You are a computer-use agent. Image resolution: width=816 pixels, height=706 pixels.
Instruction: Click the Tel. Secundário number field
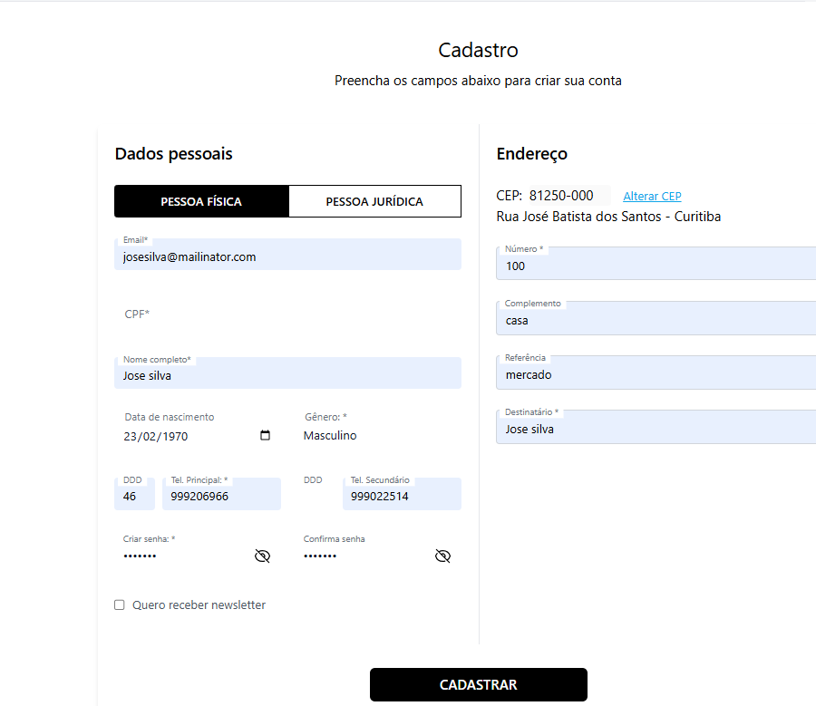click(401, 497)
